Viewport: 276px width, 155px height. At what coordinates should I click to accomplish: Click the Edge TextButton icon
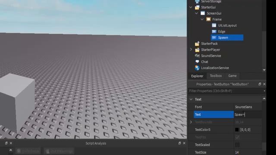point(214,31)
